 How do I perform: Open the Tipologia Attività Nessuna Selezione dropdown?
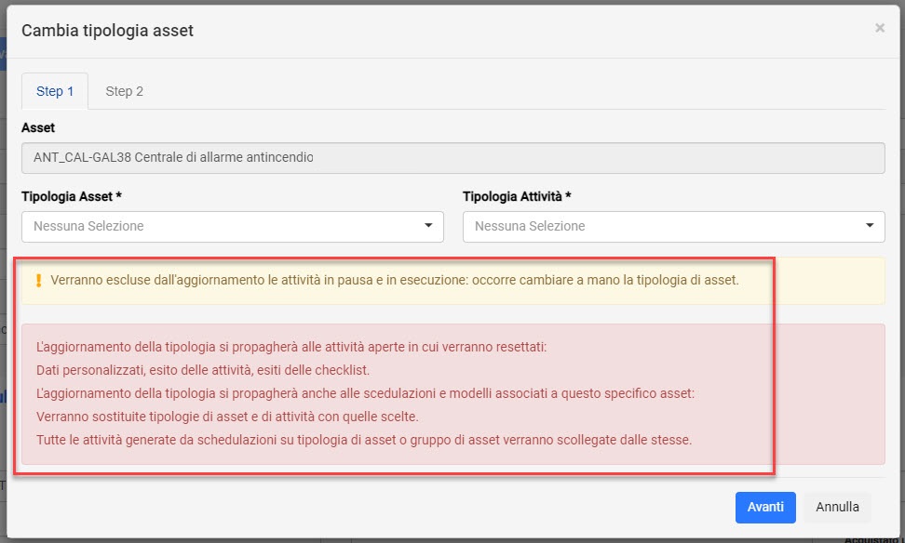coord(673,227)
